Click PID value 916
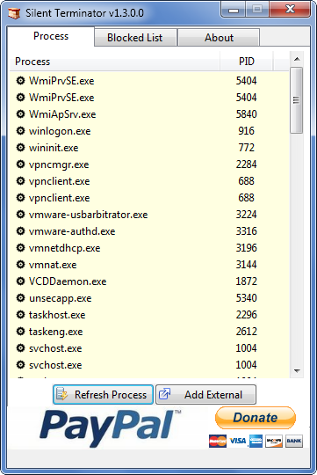Viewport: 317px width, 475px height. point(246,130)
